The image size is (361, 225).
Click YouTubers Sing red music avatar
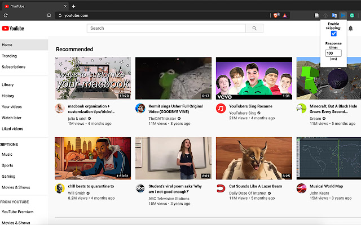221,109
